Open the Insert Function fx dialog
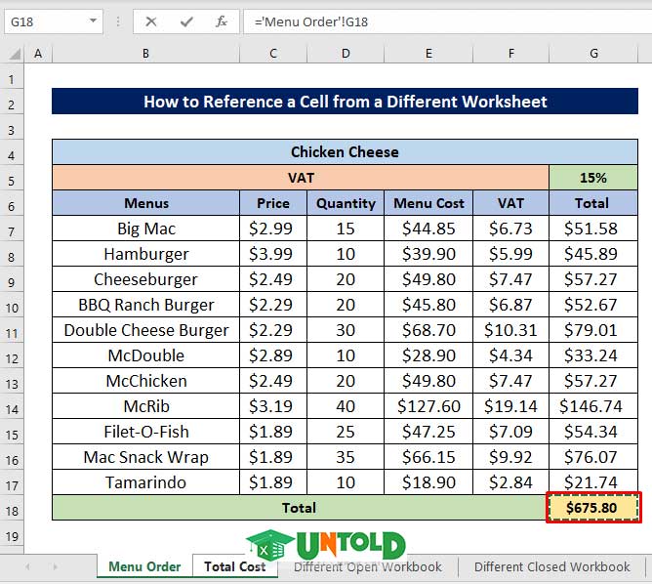Image resolution: width=652 pixels, height=584 pixels. 222,21
